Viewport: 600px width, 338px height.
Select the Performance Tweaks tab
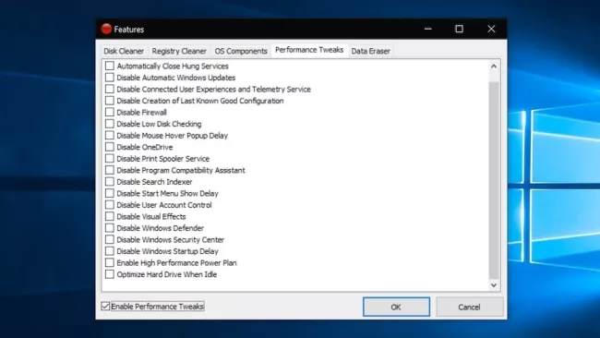(309, 50)
